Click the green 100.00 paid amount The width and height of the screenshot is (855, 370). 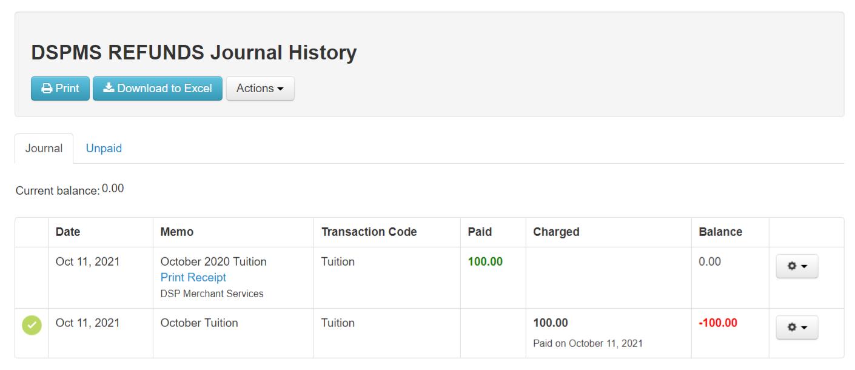point(485,262)
